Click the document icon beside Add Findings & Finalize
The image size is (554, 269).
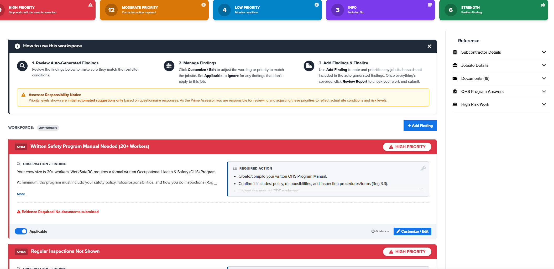click(x=309, y=66)
